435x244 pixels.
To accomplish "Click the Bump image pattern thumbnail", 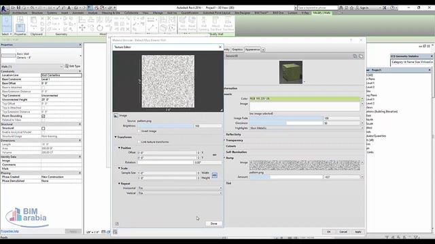I will point(304,165).
